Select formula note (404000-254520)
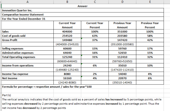This screenshot has height=111, width=170. 67,44
